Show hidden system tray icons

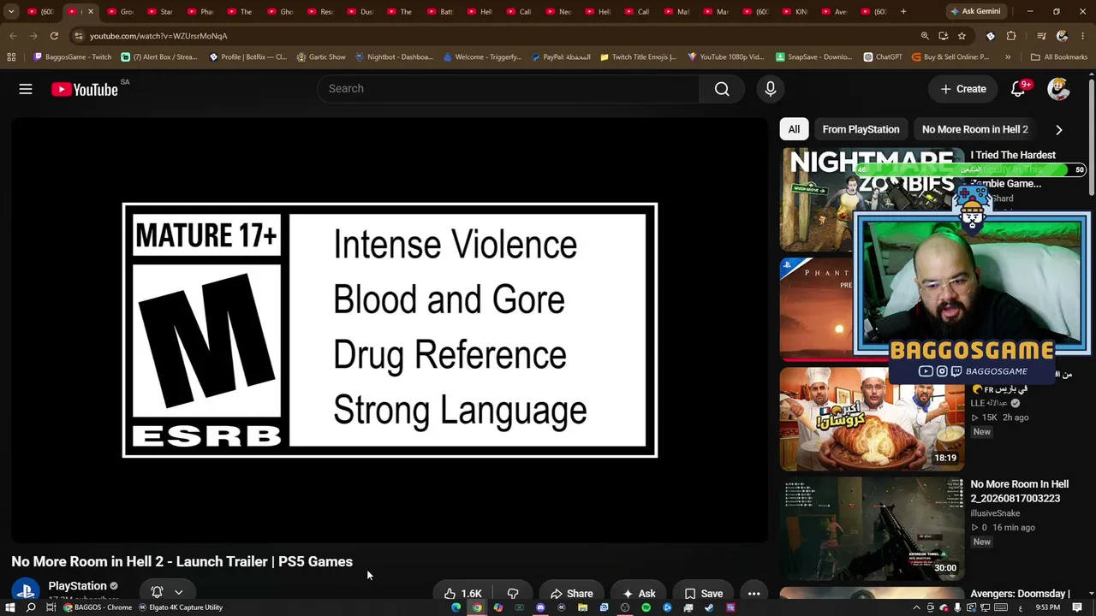(916, 607)
